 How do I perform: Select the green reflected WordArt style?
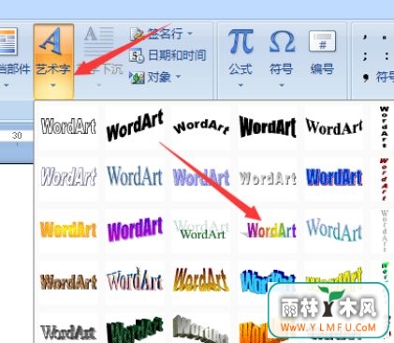click(201, 230)
